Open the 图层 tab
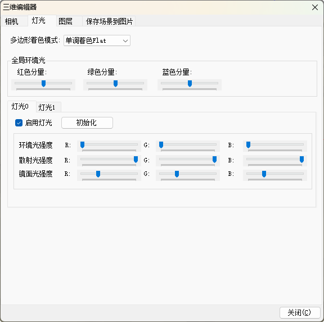The width and height of the screenshot is (324, 322). (69, 21)
